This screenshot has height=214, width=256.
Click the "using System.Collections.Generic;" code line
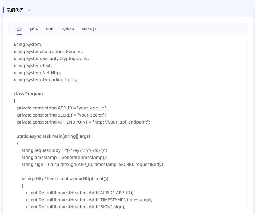(48, 51)
